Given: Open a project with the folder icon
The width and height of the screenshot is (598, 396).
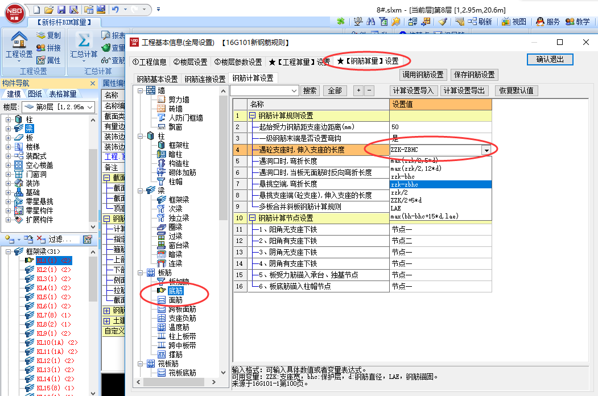Looking at the screenshot, I should 49,10.
